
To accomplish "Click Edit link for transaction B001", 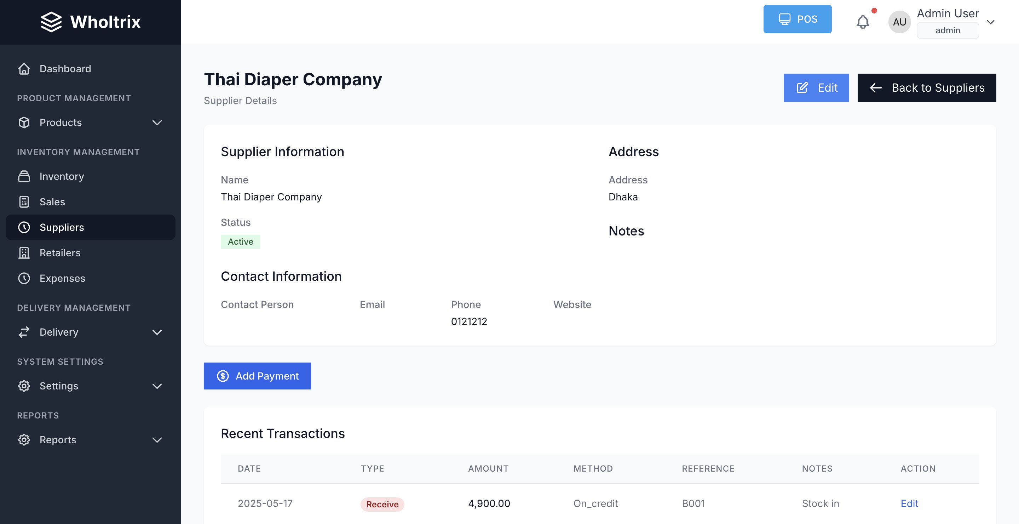I will (909, 503).
